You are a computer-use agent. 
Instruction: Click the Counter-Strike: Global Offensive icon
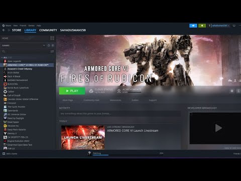coord(5,99)
